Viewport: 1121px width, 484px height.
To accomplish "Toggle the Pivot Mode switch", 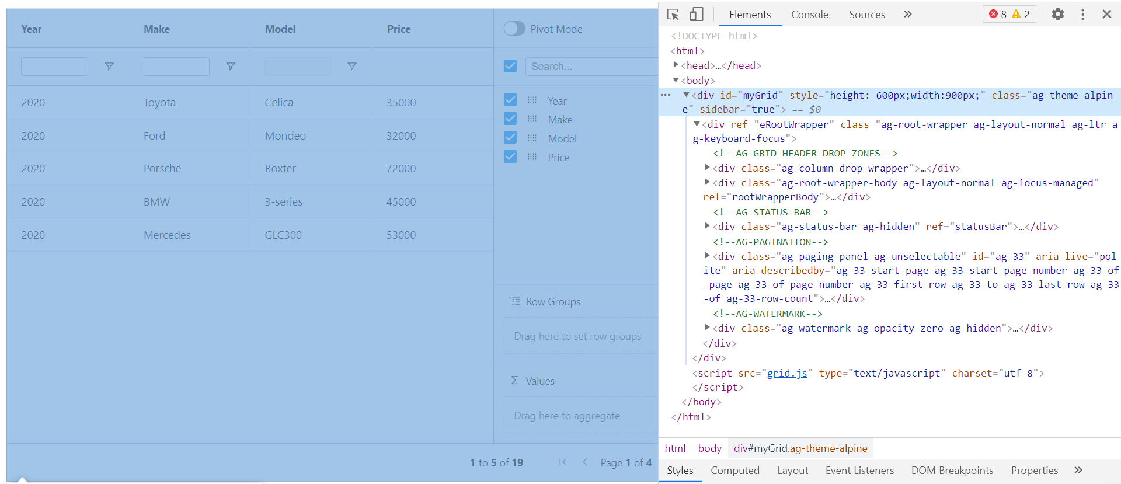I will pos(514,29).
